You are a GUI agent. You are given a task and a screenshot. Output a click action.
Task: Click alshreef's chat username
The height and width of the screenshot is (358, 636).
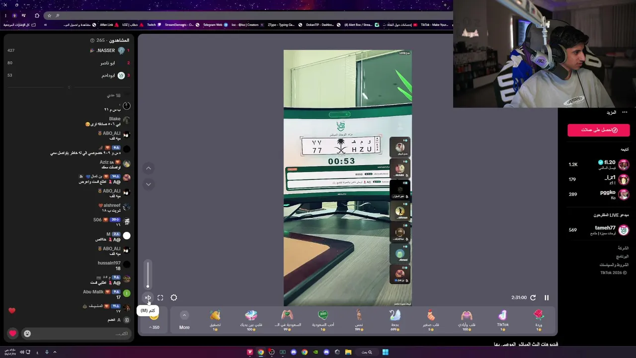click(112, 205)
